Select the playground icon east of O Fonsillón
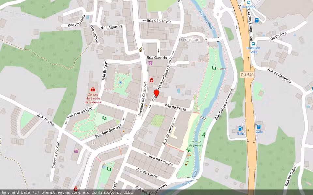Image resolution: width=313 pixels, height=195 pixels. click(x=214, y=68)
